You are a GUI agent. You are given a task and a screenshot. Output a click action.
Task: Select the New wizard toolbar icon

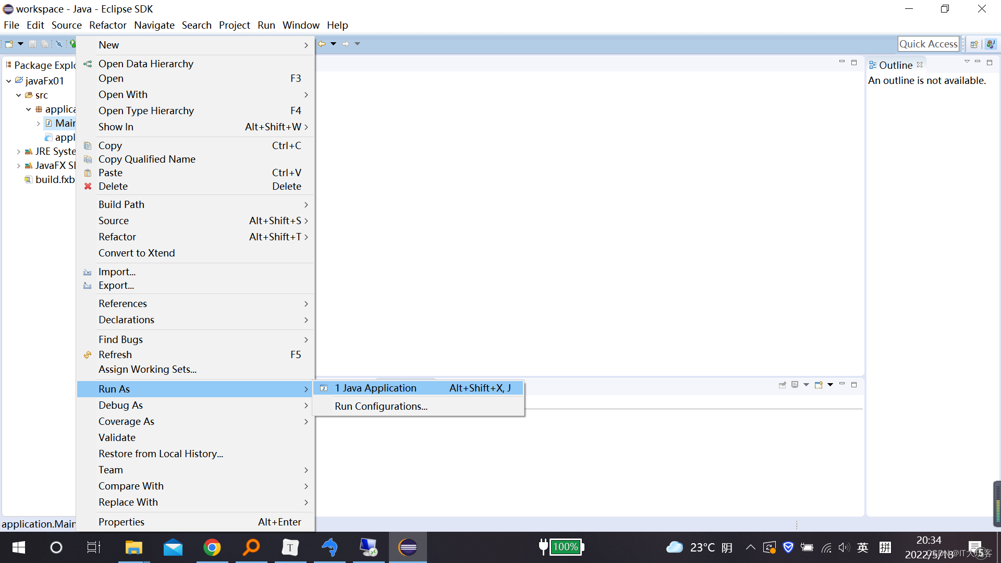point(9,44)
